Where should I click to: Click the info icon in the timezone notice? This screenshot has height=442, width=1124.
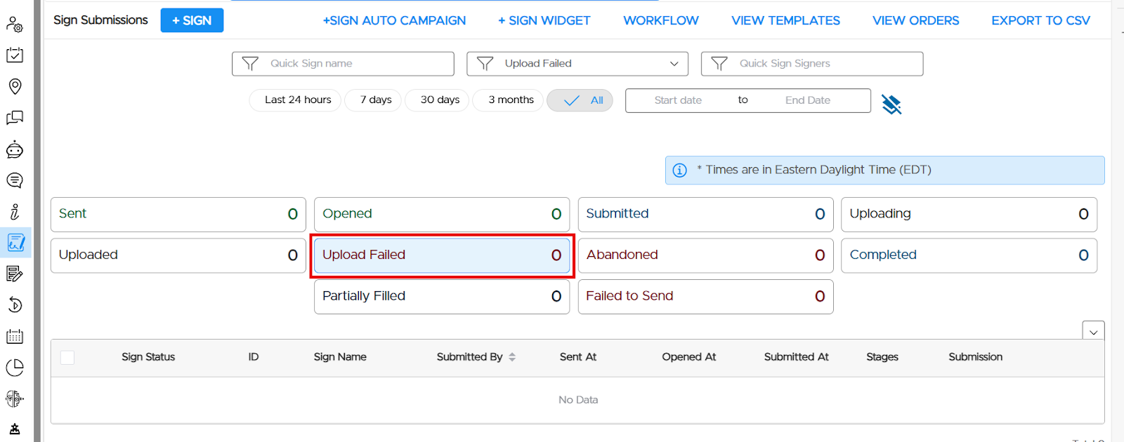click(679, 170)
